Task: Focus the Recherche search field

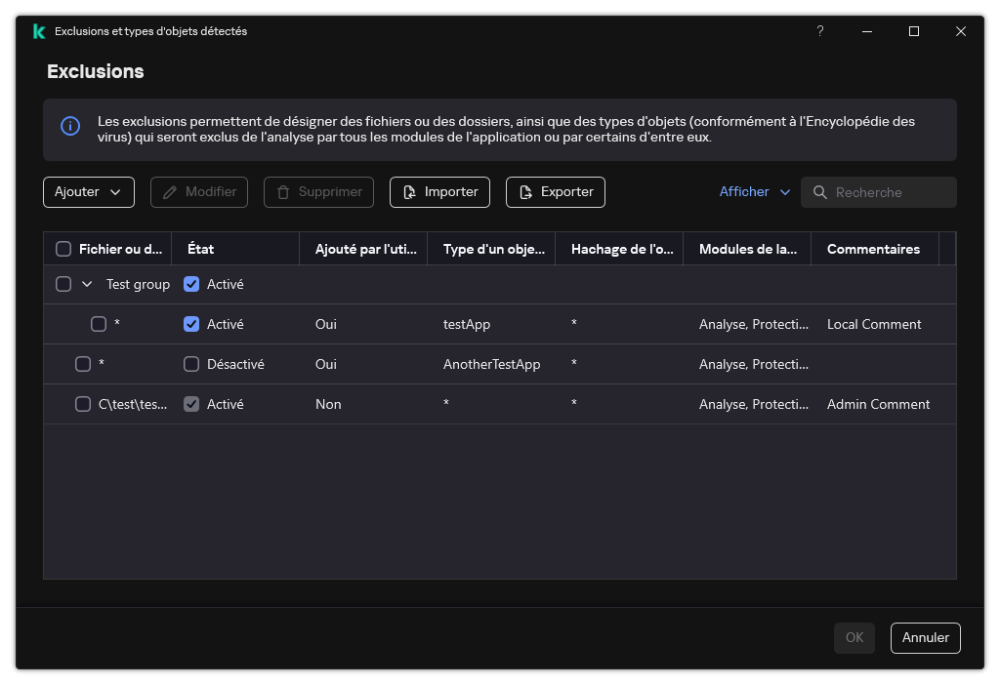Action: point(891,192)
